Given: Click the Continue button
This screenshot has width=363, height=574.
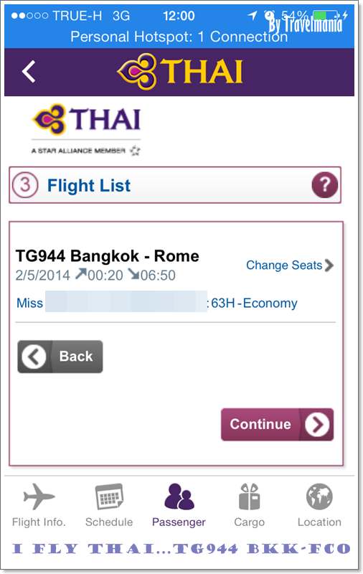Looking at the screenshot, I should tap(277, 424).
